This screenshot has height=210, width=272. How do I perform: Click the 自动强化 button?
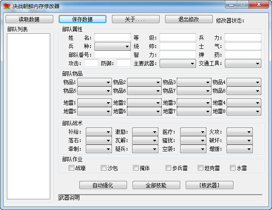coord(103,185)
